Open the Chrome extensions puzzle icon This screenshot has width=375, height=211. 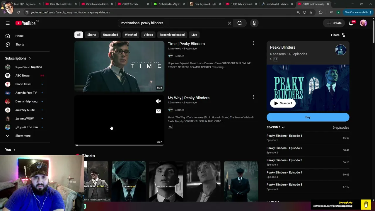click(x=321, y=12)
